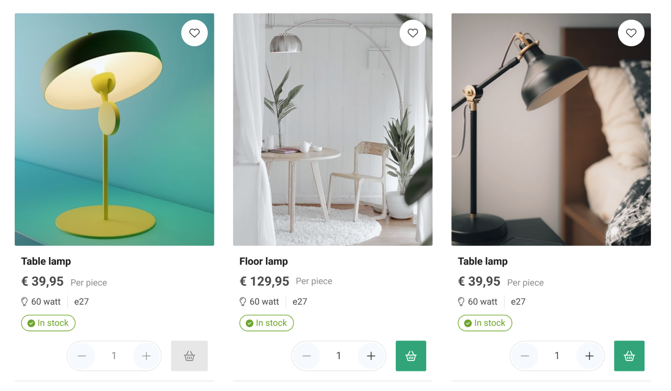This screenshot has height=391, width=671.
Task: Add the floor lamp to basket
Action: point(410,356)
